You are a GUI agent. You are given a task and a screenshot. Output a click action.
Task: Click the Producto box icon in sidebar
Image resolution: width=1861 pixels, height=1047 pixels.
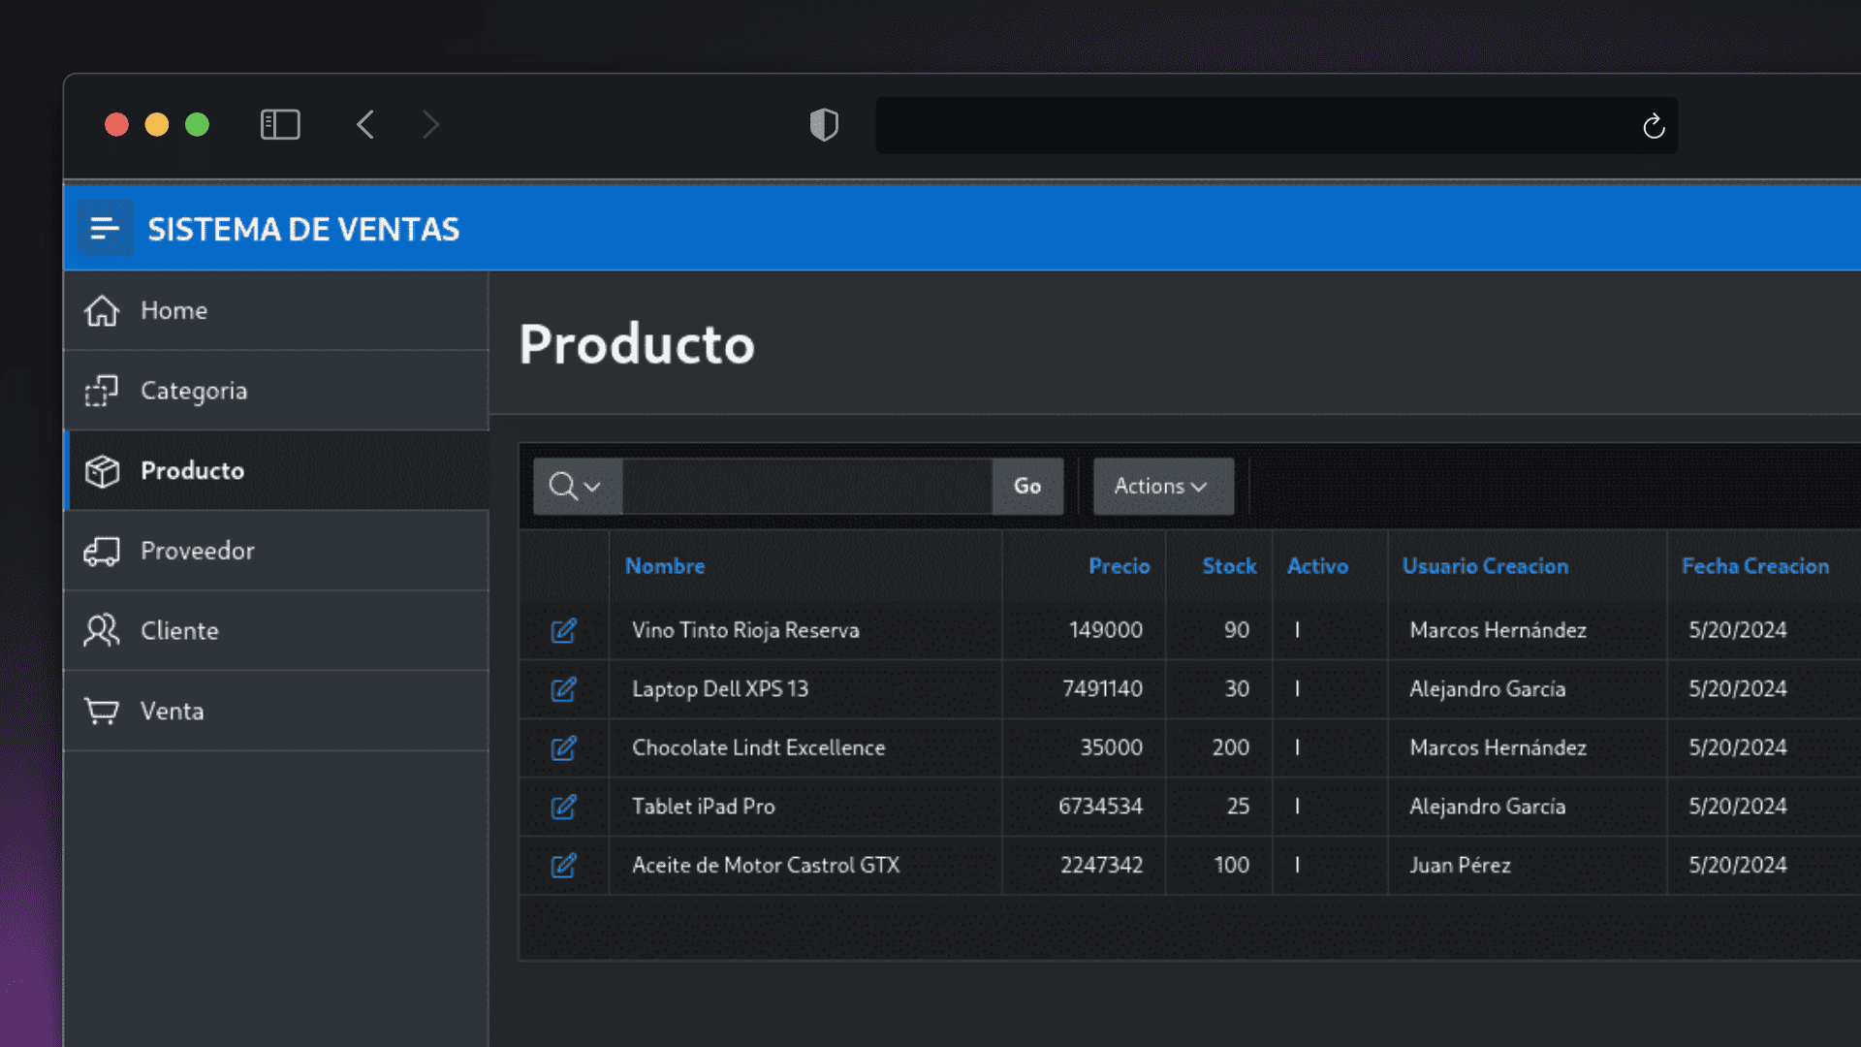pyautogui.click(x=102, y=471)
